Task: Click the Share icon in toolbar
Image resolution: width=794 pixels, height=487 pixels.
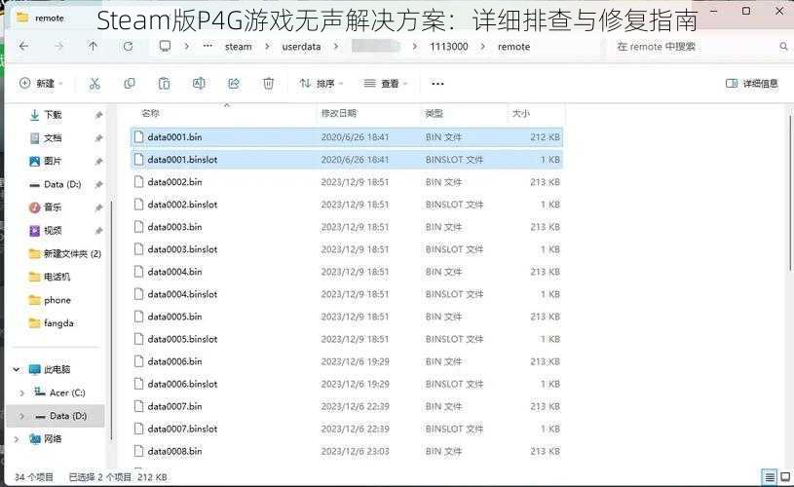Action: pyautogui.click(x=234, y=84)
